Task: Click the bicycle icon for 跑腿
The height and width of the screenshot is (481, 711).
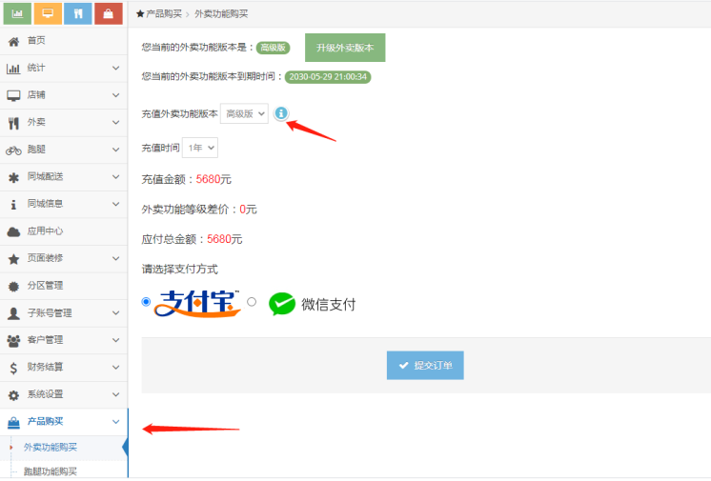Action: pyautogui.click(x=13, y=150)
